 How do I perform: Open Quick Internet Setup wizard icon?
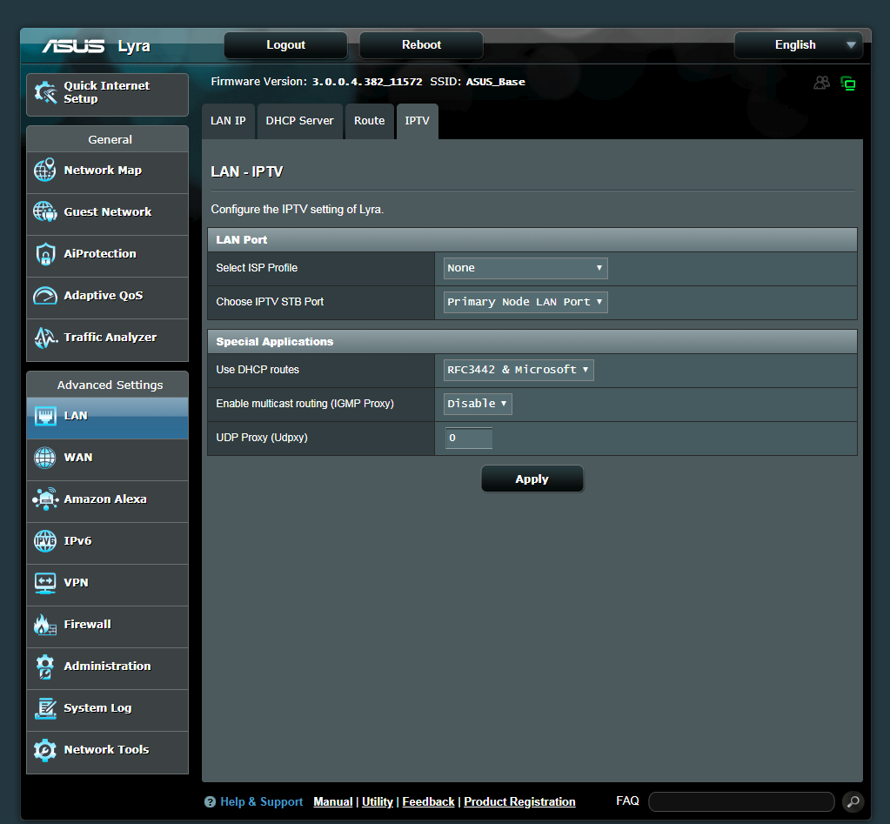[x=45, y=92]
